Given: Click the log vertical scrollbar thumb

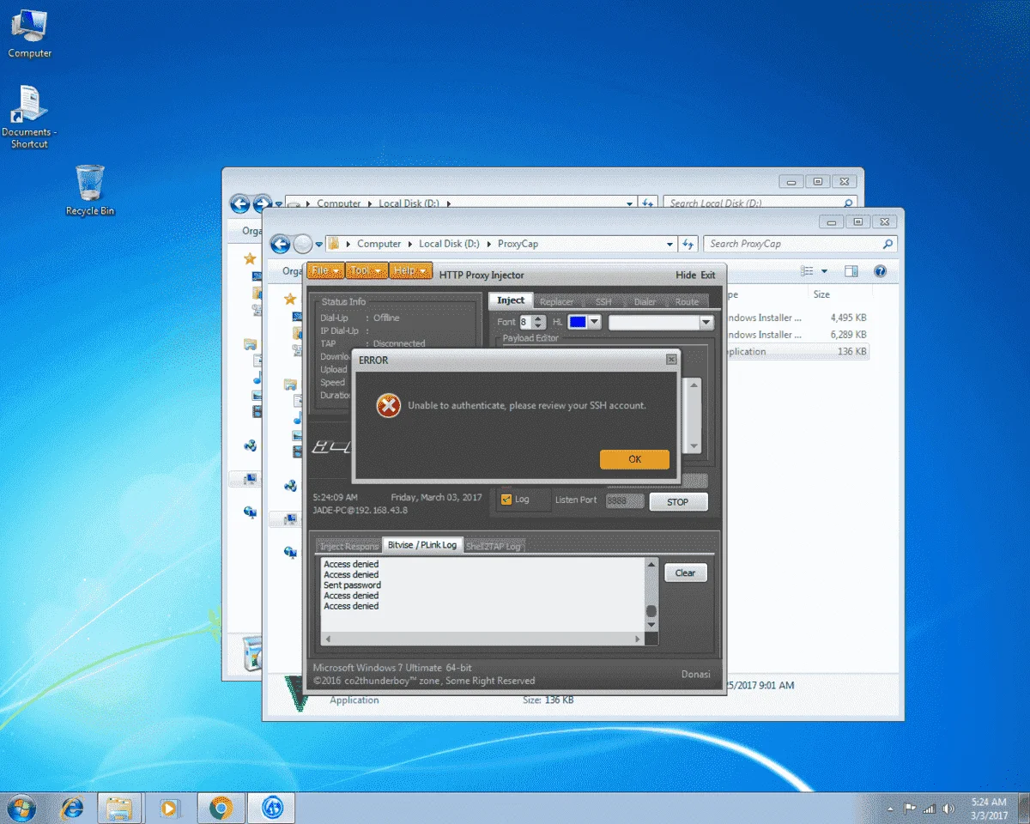Looking at the screenshot, I should click(x=651, y=611).
